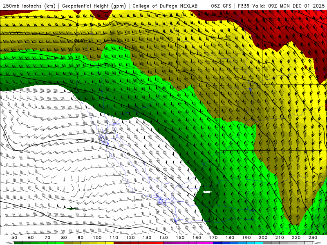This screenshot has width=327, height=245.
Task: Click the '10440' height contour label
Action: click(x=78, y=41)
